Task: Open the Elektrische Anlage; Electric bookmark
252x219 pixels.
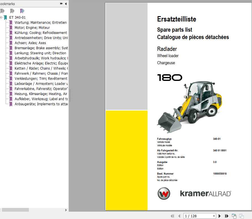Action: [x=41, y=63]
